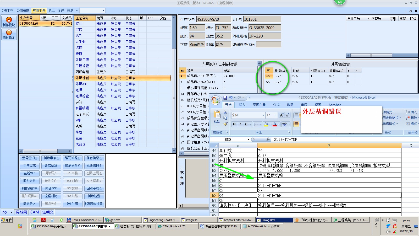Toggle the align-left button in Excel

pyautogui.click(x=296, y=124)
